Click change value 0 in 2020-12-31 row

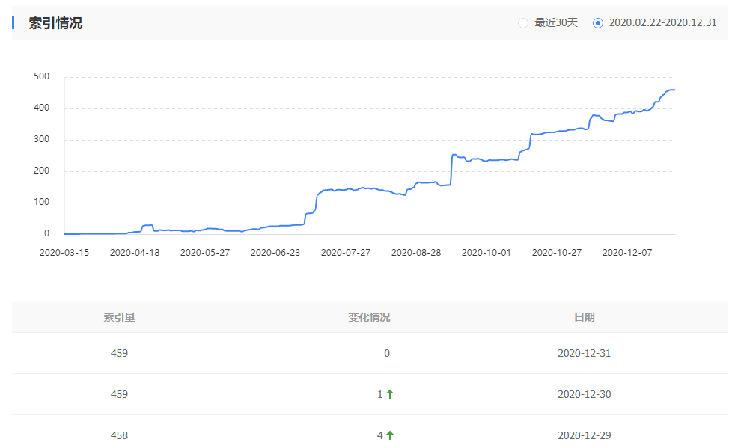pyautogui.click(x=387, y=353)
